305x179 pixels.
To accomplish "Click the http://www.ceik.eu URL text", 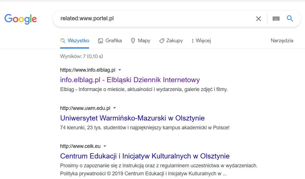I will click(x=80, y=146).
